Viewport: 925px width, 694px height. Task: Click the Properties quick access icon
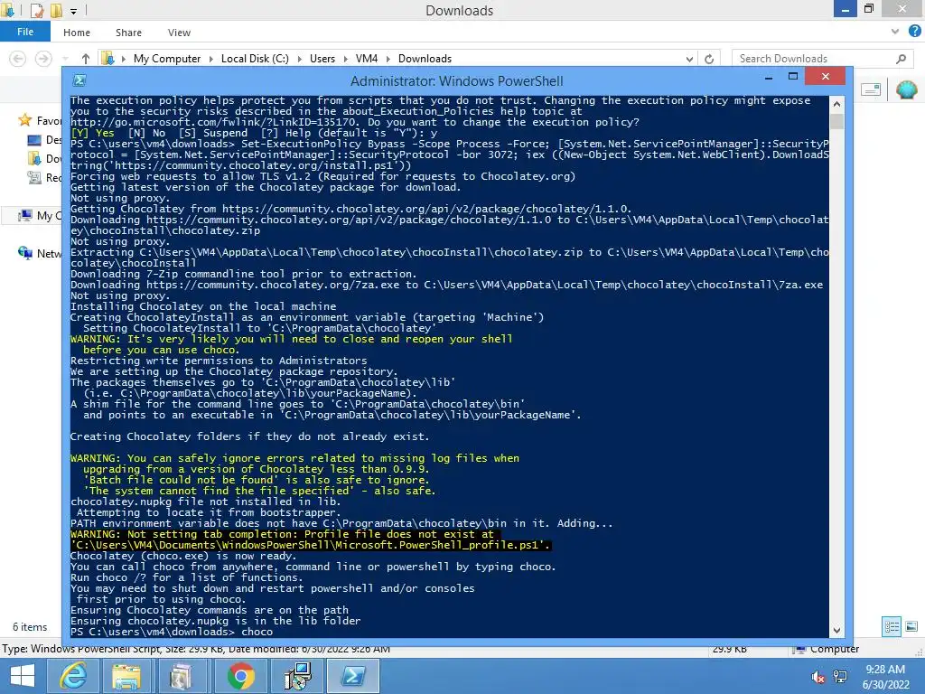click(36, 10)
